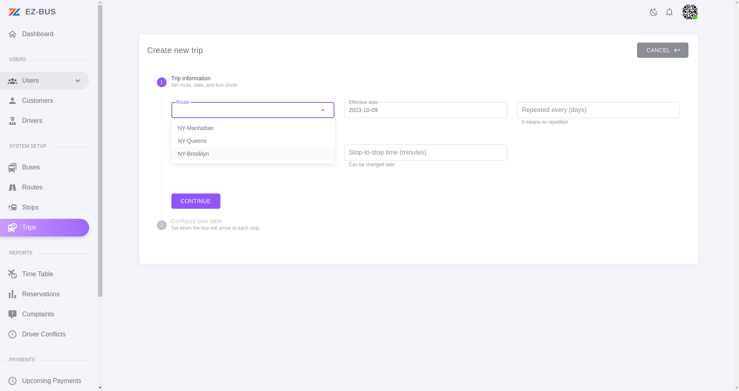Enable dark mode with the moon icon

(x=653, y=12)
